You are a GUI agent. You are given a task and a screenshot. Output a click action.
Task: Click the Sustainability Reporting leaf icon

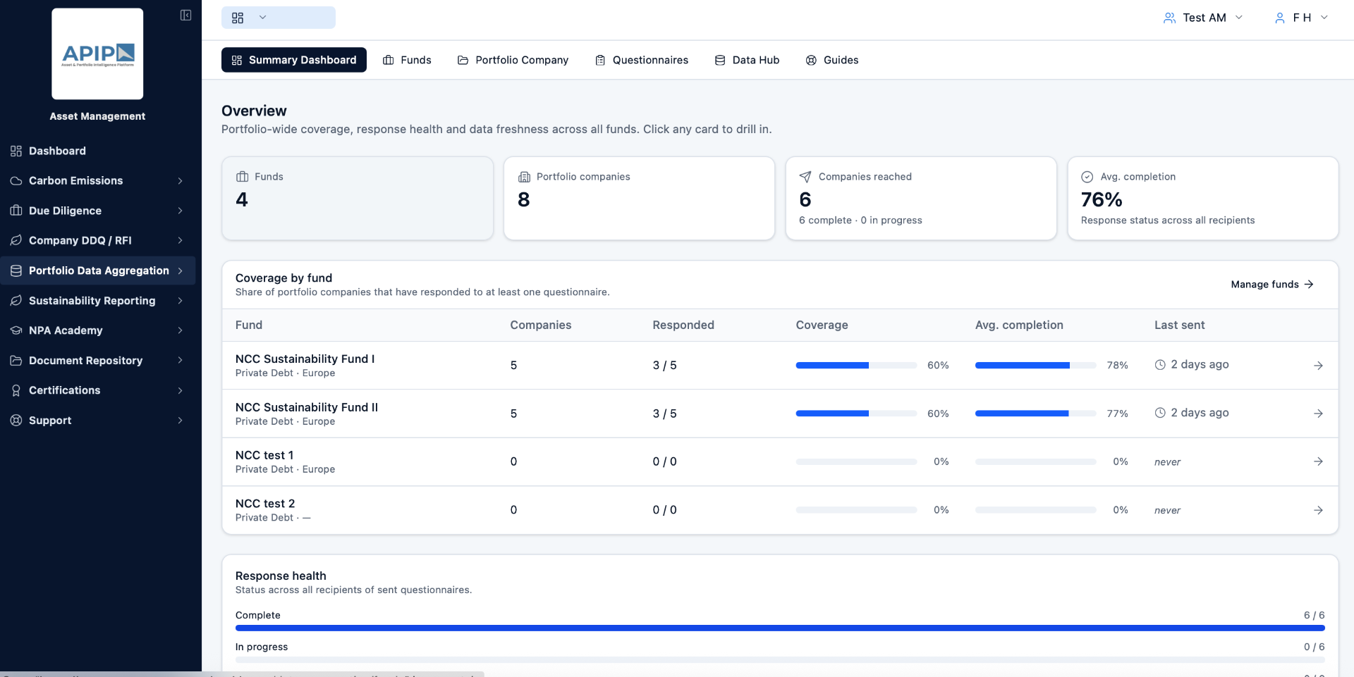16,301
